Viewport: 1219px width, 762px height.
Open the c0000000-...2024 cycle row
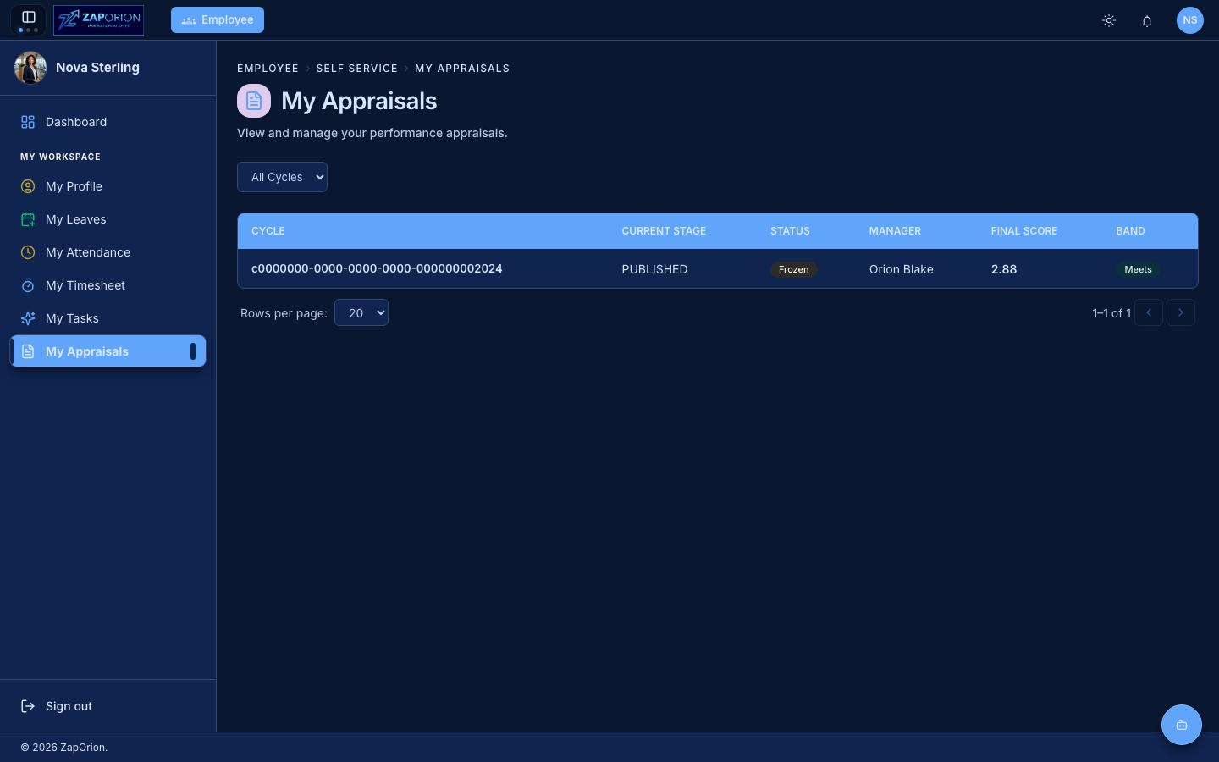718,268
